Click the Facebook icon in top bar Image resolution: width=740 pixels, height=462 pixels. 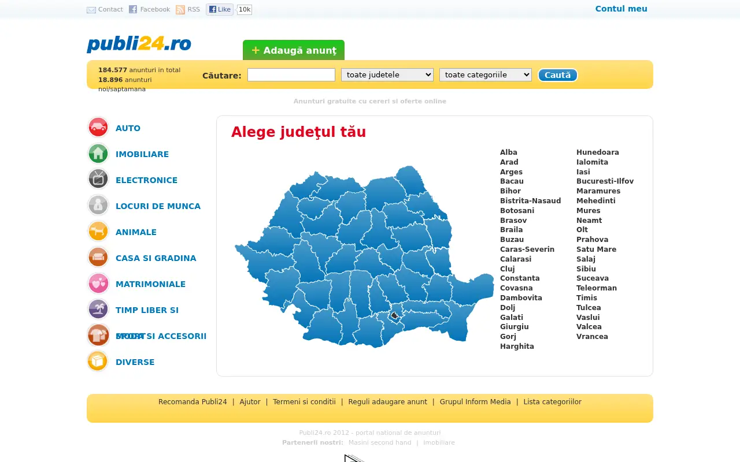tap(133, 9)
